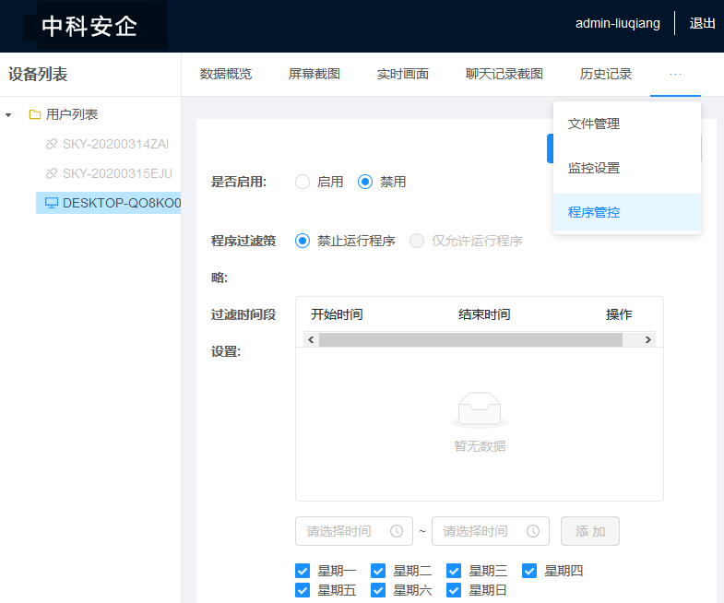Viewport: 724px width, 603px height.
Task: Click the monitor icon for DESKTOP-QO8KO0
Action: [x=52, y=203]
